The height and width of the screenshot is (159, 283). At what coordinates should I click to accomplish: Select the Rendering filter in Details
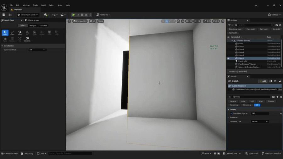point(234,105)
